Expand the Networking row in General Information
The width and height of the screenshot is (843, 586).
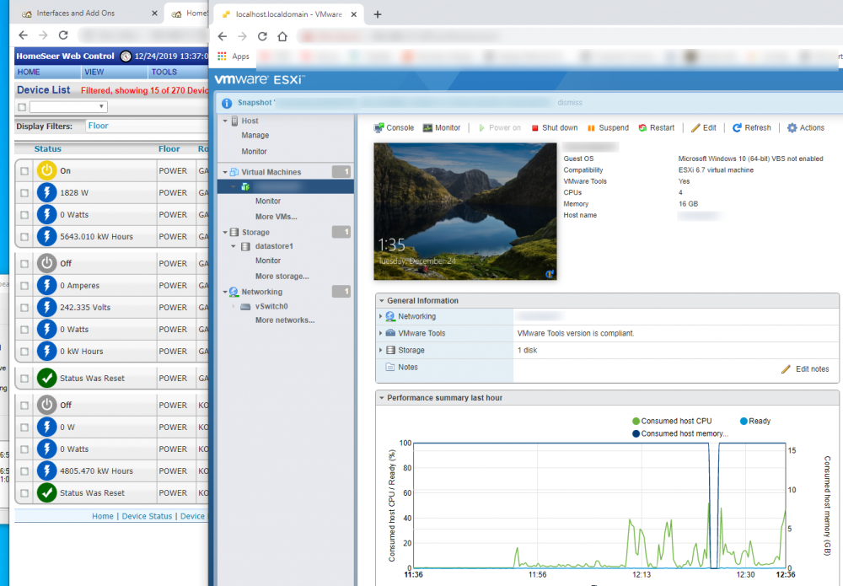(x=381, y=317)
